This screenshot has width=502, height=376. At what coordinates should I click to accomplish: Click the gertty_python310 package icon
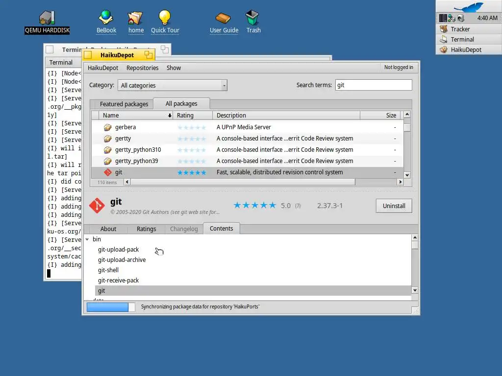pyautogui.click(x=107, y=150)
